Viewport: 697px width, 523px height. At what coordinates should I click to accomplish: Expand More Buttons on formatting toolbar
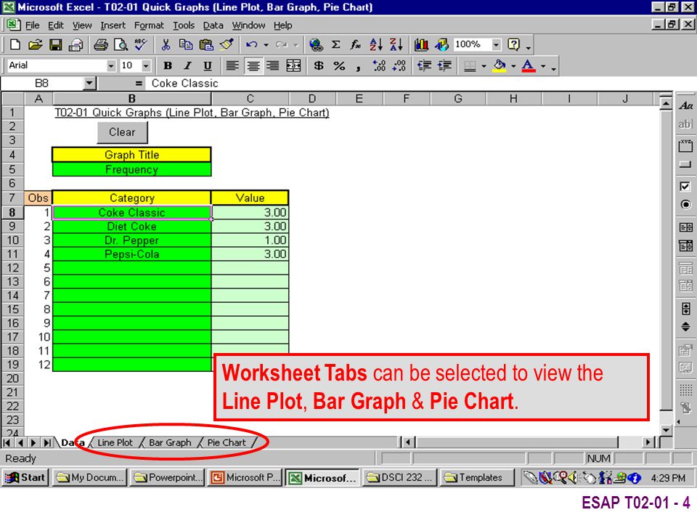[x=553, y=68]
